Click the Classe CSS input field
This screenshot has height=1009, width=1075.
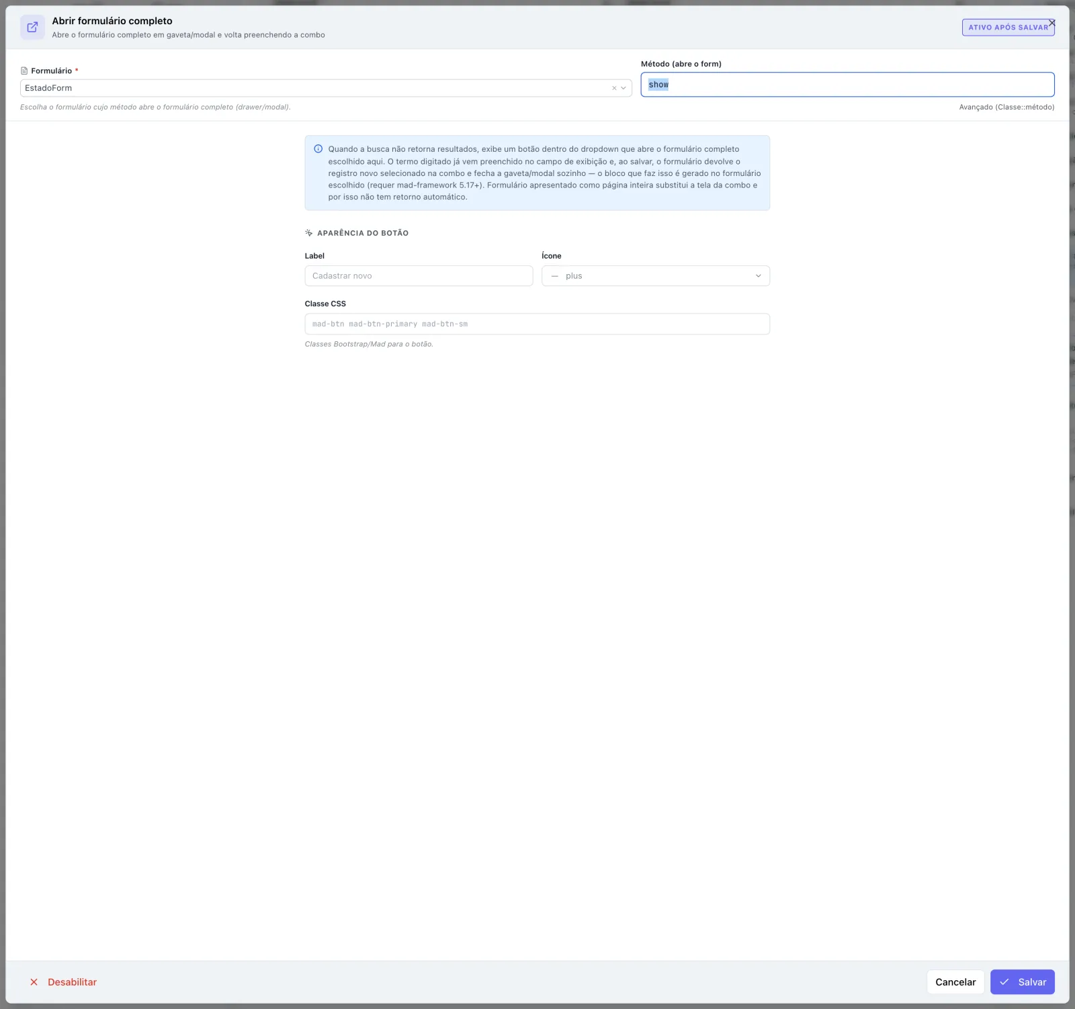coord(537,324)
